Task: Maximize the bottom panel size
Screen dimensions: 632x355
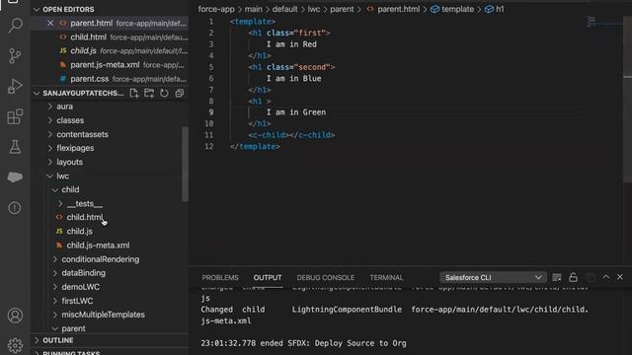Action: click(605, 277)
